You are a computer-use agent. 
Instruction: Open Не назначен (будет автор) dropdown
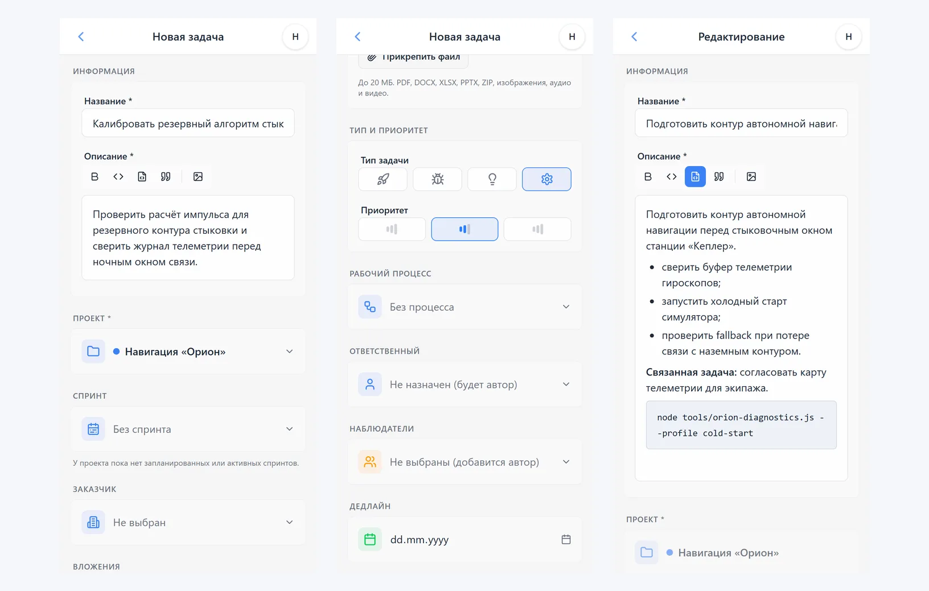(464, 385)
